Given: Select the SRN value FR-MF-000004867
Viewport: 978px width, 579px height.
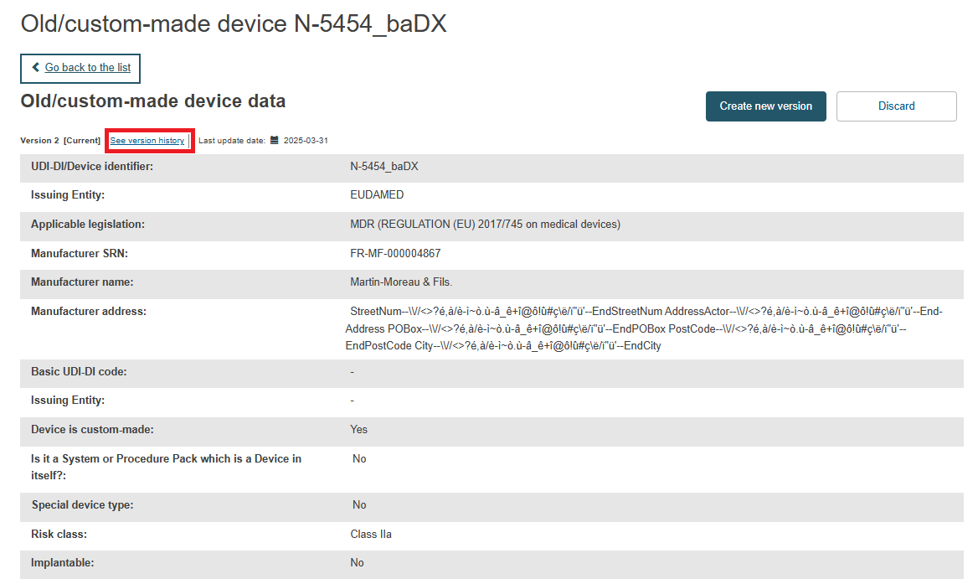Looking at the screenshot, I should pos(395,253).
